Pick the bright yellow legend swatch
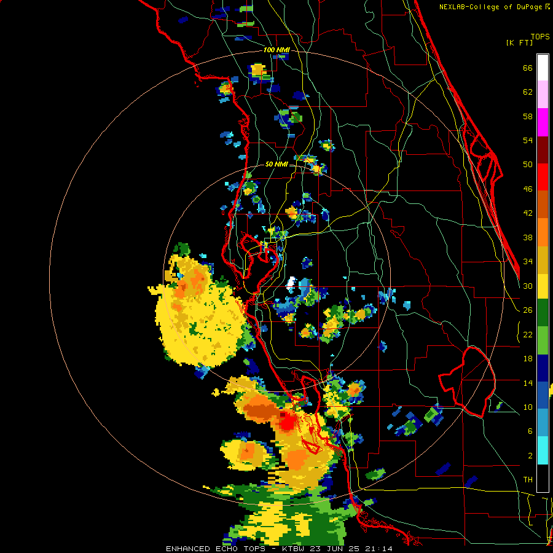 click(543, 286)
